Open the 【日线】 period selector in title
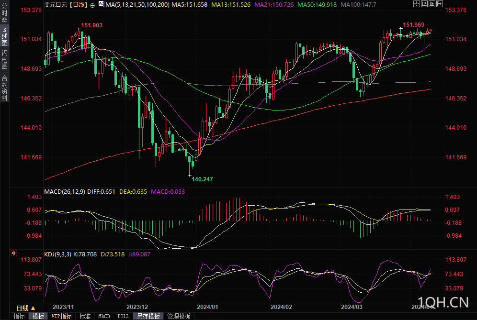Screen dimensions: 477x320 pyautogui.click(x=79, y=5)
